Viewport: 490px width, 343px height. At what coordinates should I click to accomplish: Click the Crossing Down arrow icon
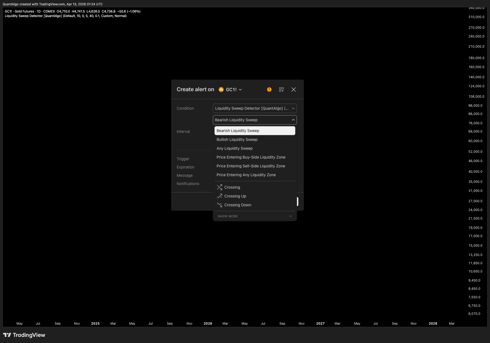coord(219,205)
